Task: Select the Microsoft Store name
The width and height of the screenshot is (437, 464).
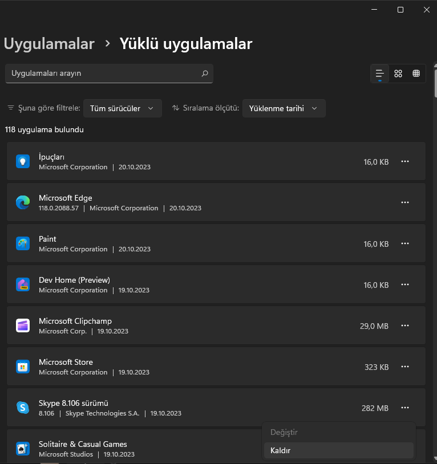Action: (66, 362)
